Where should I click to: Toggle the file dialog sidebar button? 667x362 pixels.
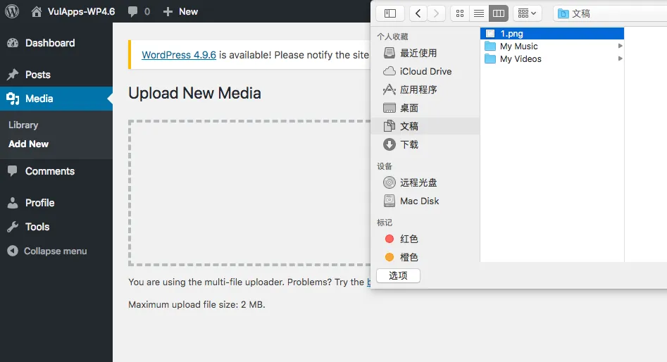(x=390, y=13)
